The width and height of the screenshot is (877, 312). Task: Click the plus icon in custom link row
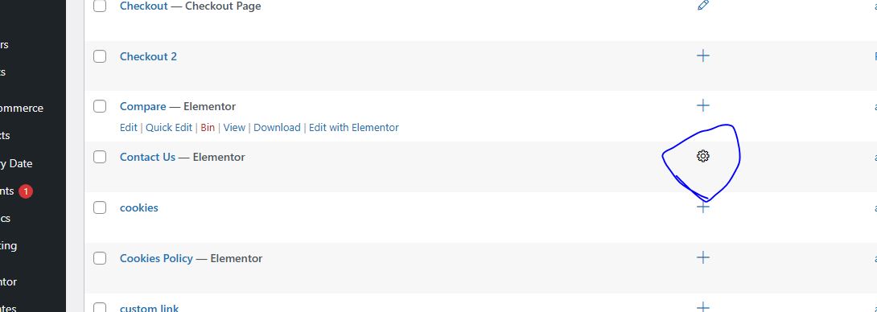point(703,307)
